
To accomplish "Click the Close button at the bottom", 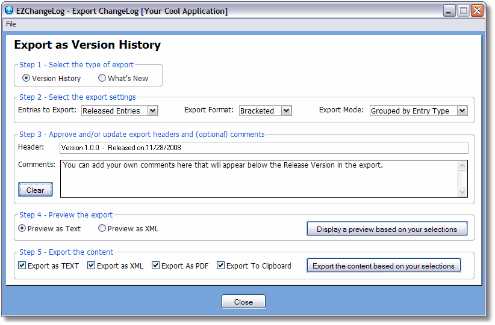I will pos(243,302).
